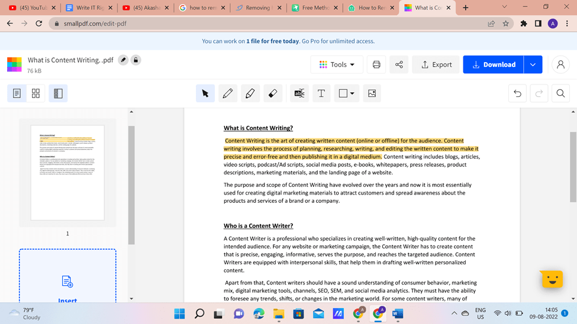Open Microsoft Edge from taskbar
Screen dimensions: 577x324
[259, 314]
